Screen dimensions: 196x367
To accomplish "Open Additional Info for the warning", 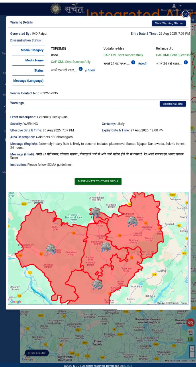I will pyautogui.click(x=173, y=104).
